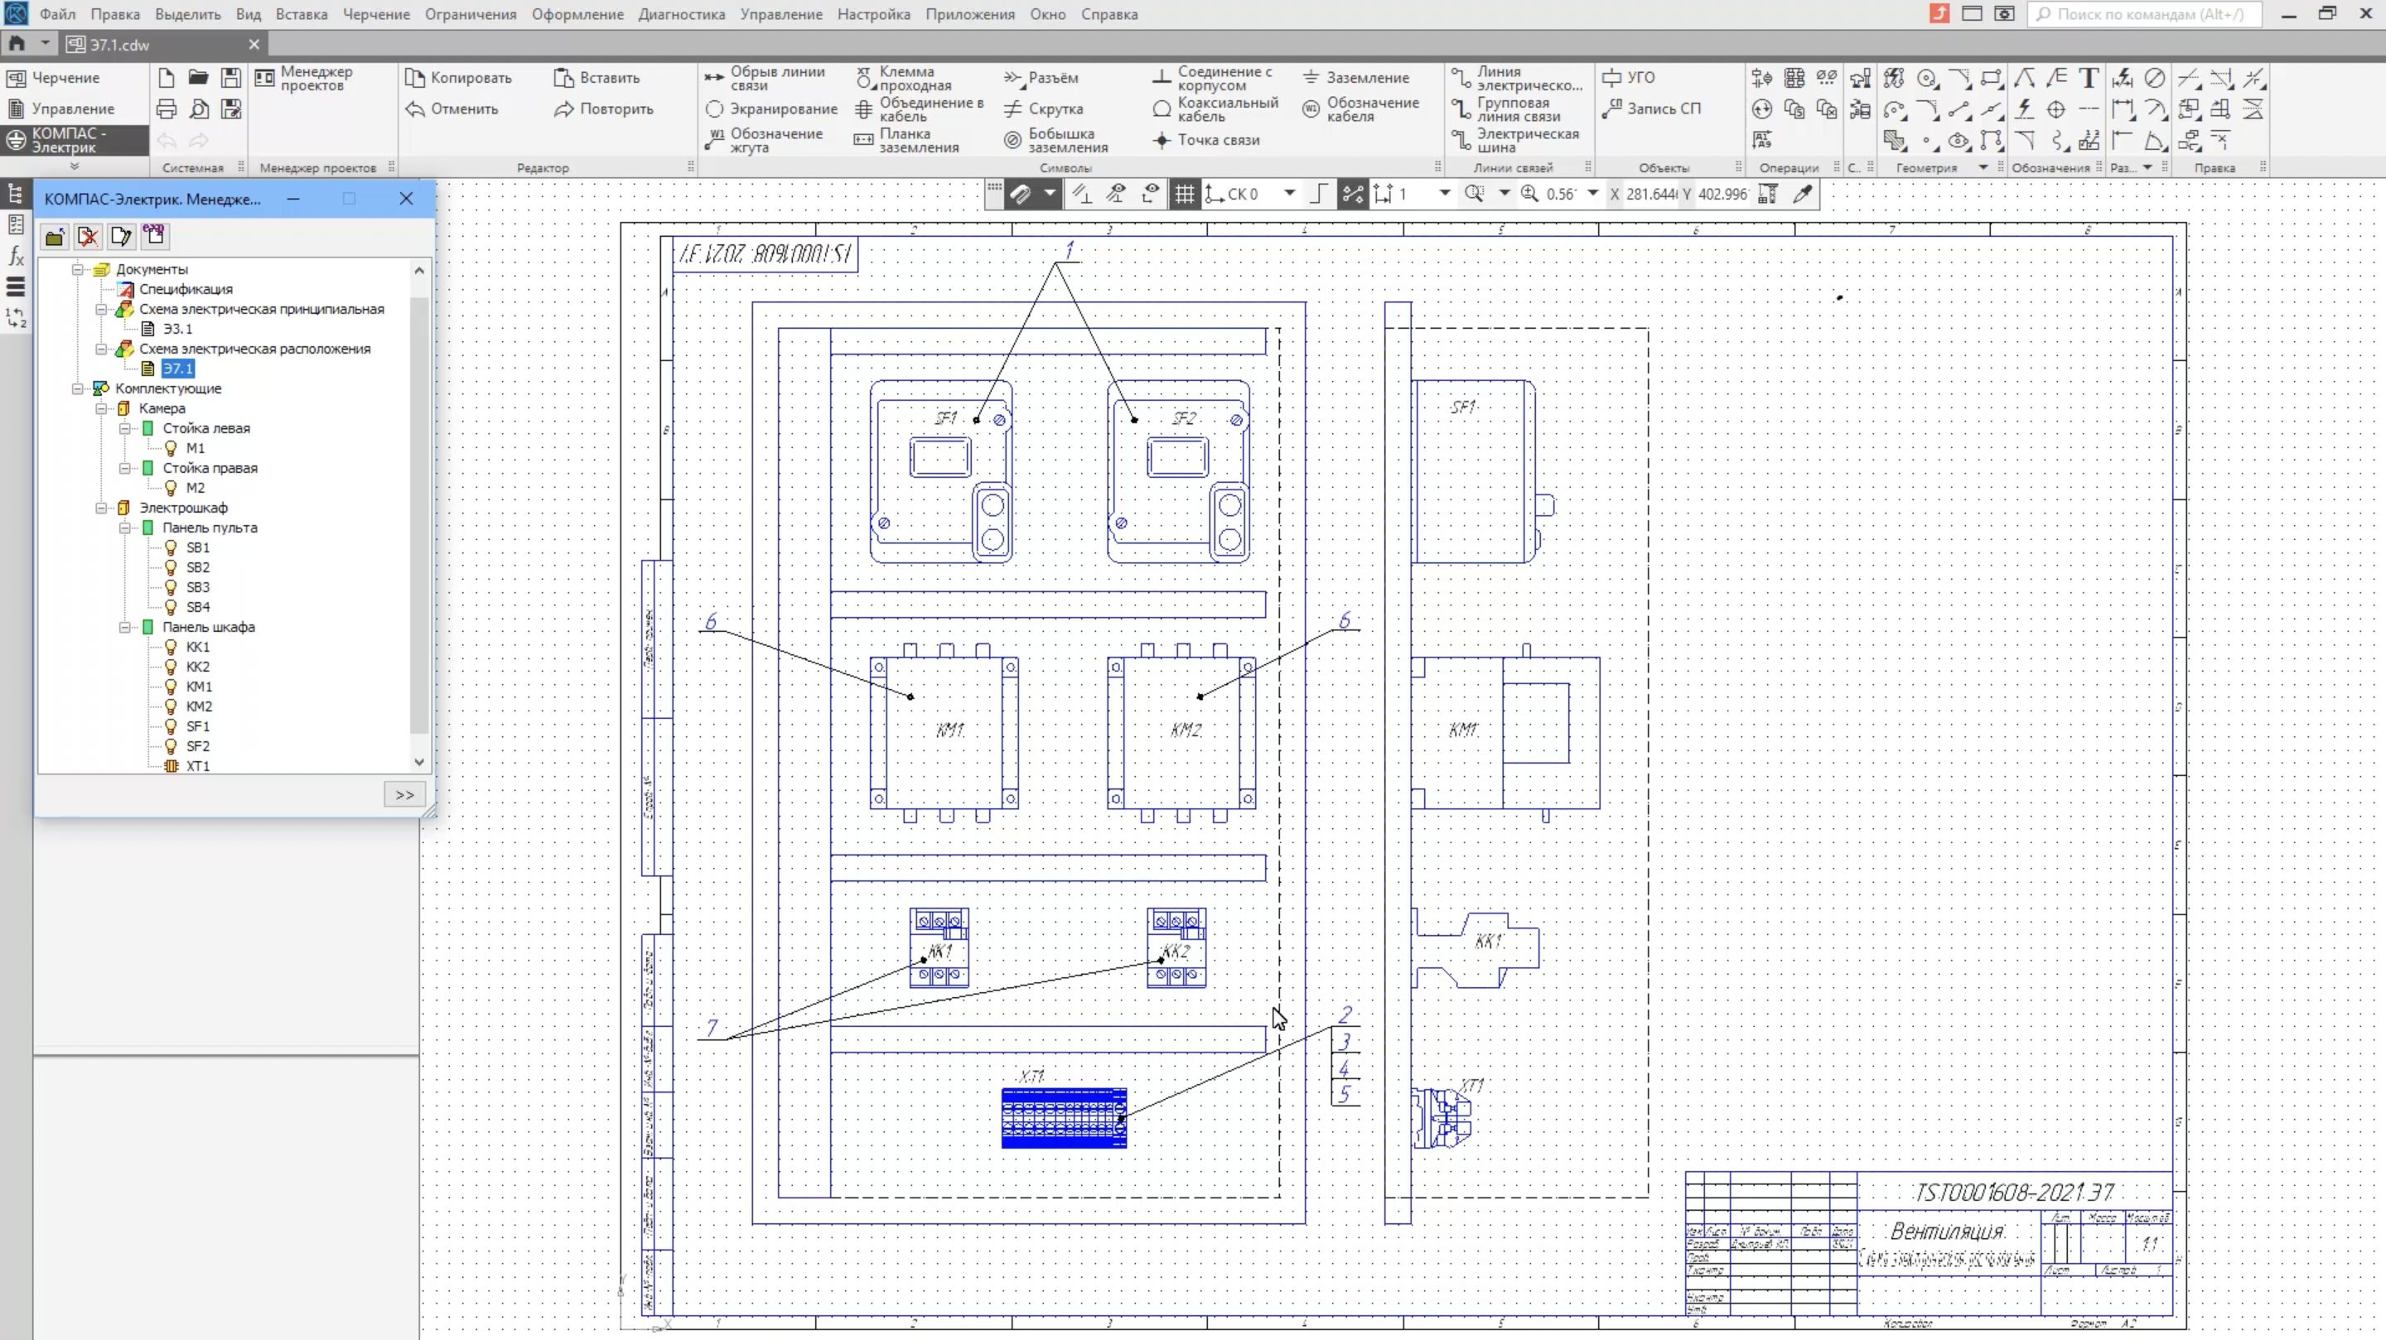Viewport: 2386px width, 1340px height.
Task: Click the Manager tree scrollbar down arrow
Action: coord(419,762)
